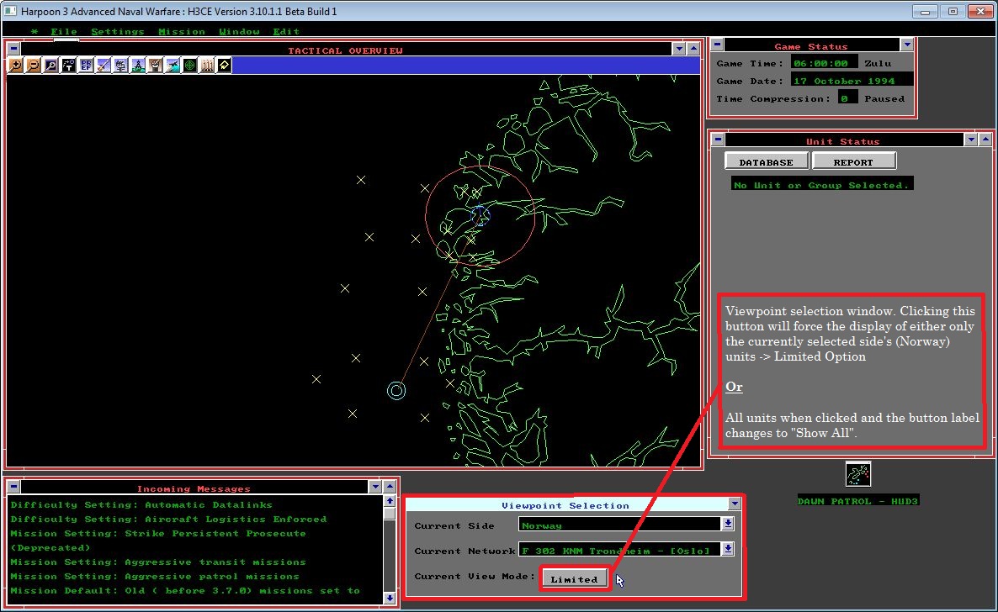Select the missile attack icon
This screenshot has height=612, width=998.
[x=103, y=65]
